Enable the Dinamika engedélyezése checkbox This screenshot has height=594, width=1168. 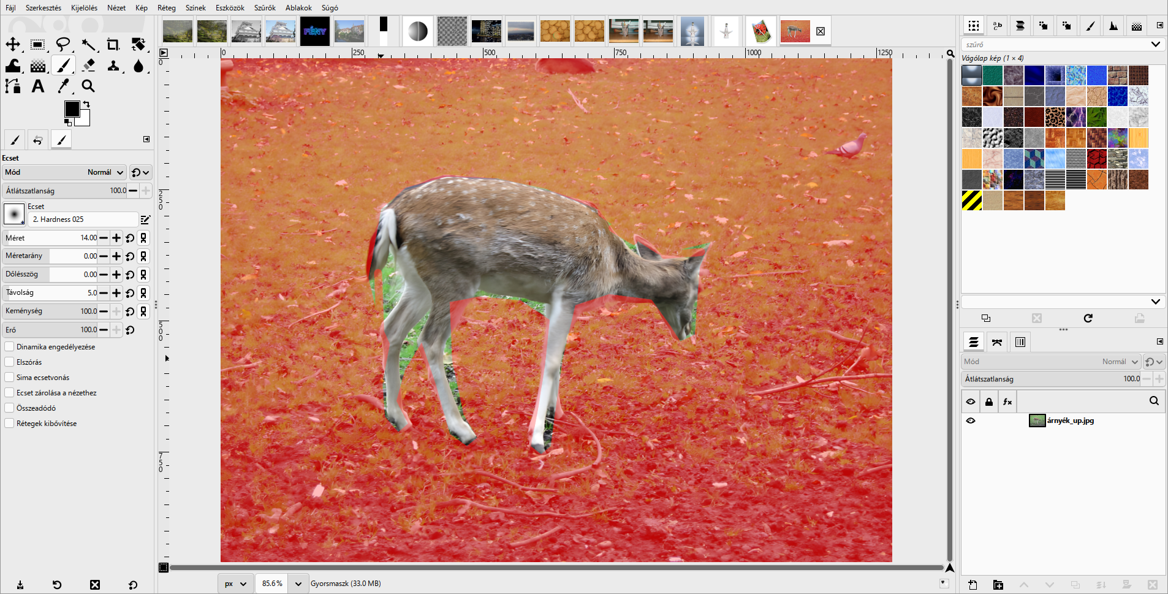[x=9, y=346]
